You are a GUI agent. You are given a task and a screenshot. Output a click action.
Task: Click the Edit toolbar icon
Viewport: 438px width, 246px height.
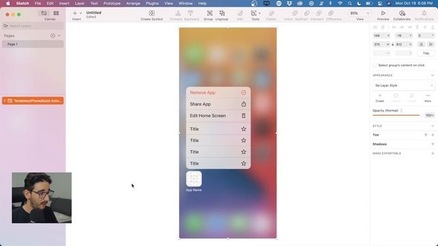(240, 13)
